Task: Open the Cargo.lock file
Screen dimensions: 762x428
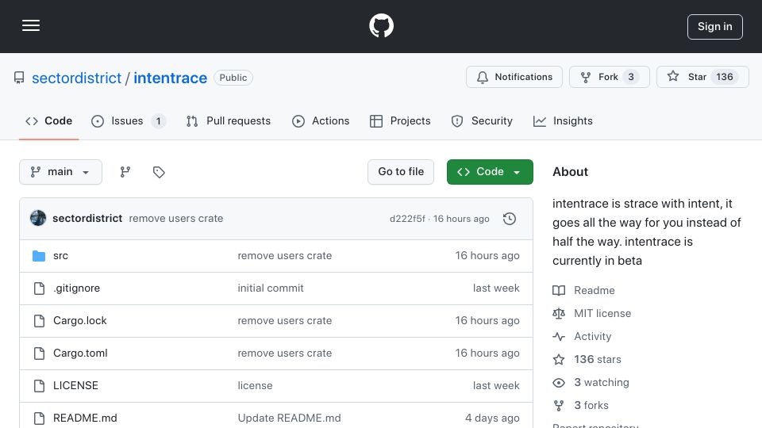Action: point(79,321)
